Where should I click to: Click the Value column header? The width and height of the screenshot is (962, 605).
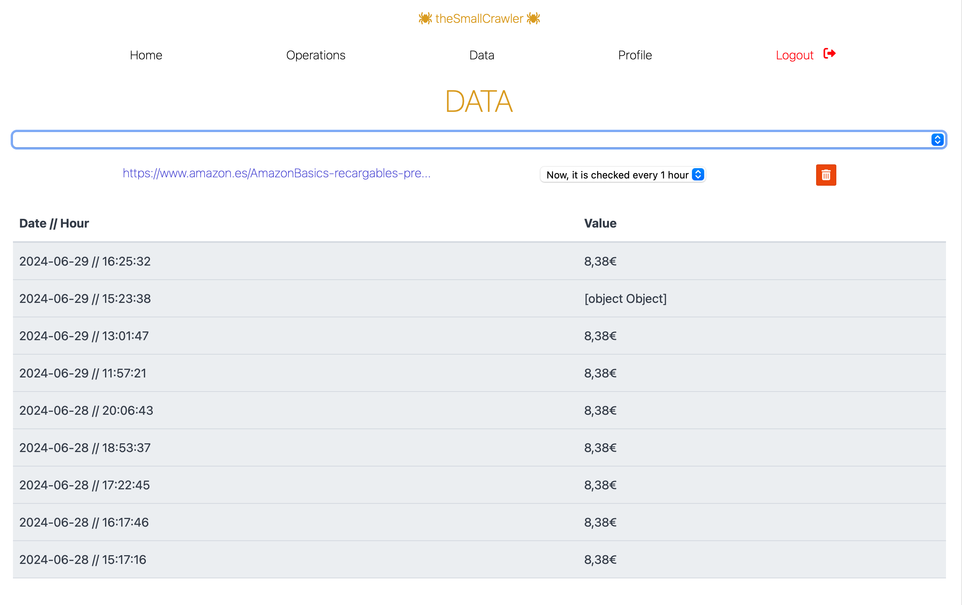coord(600,223)
